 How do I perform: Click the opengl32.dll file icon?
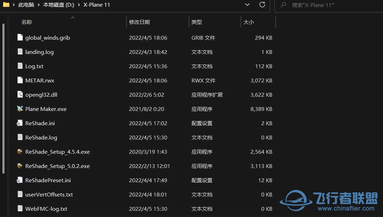20,94
